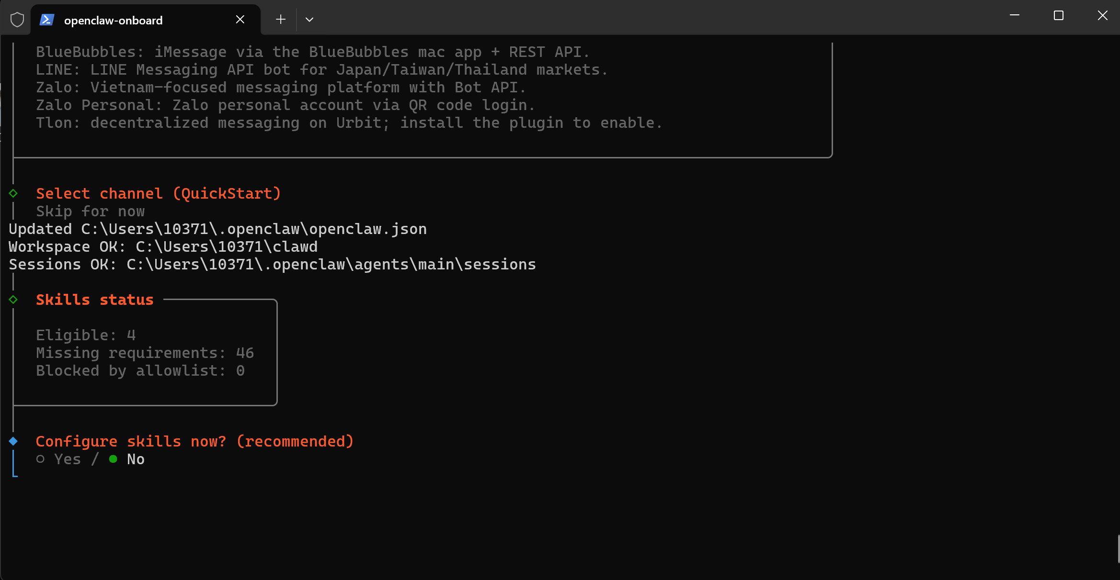This screenshot has width=1120, height=580.
Task: Click the openclaw.json path line
Action: coord(217,229)
